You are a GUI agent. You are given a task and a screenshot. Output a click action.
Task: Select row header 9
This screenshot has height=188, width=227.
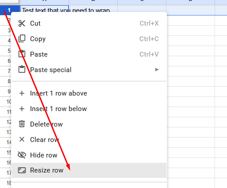click(x=6, y=92)
